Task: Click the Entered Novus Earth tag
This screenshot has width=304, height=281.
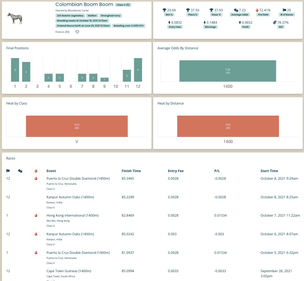Action: [x=83, y=26]
